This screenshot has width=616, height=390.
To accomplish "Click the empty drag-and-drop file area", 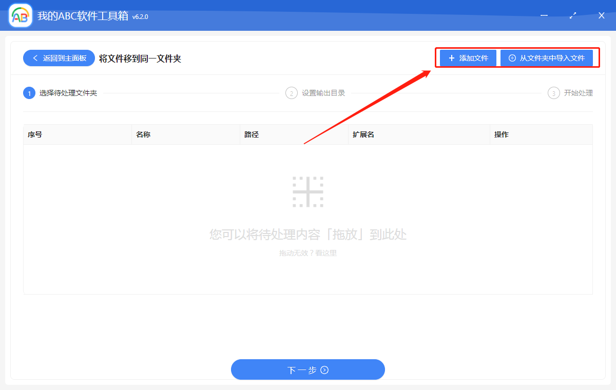I will pyautogui.click(x=307, y=221).
